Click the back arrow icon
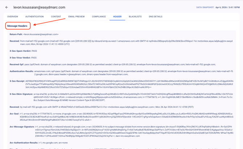The height and width of the screenshot is (149, 243). point(7,7)
